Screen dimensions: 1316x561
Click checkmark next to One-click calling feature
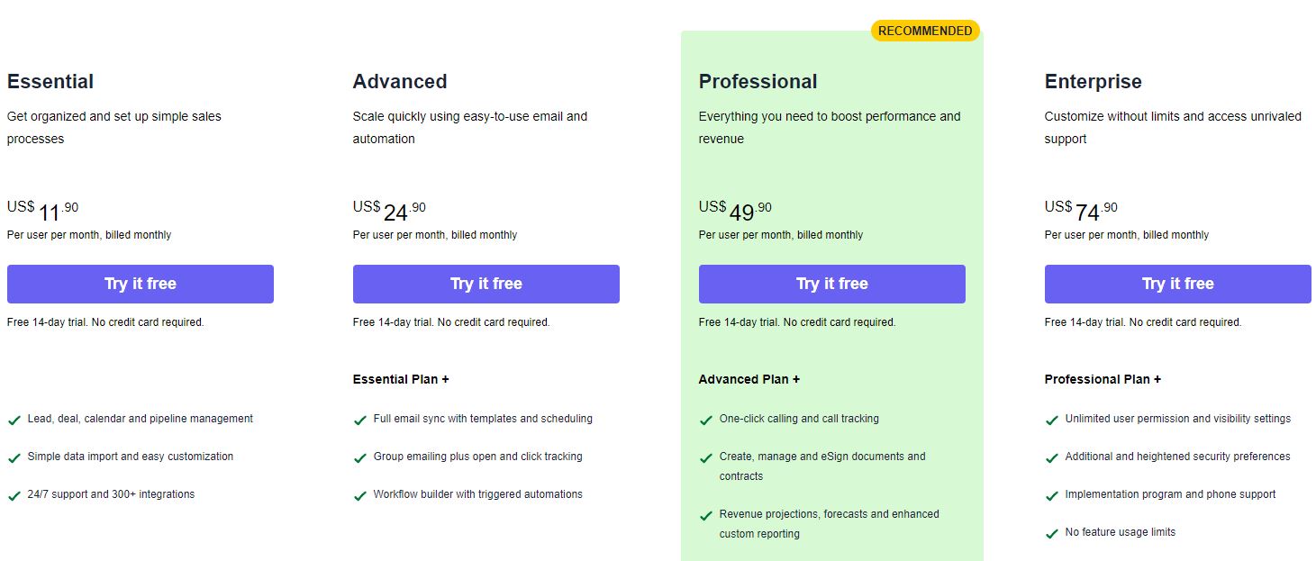[x=706, y=420]
